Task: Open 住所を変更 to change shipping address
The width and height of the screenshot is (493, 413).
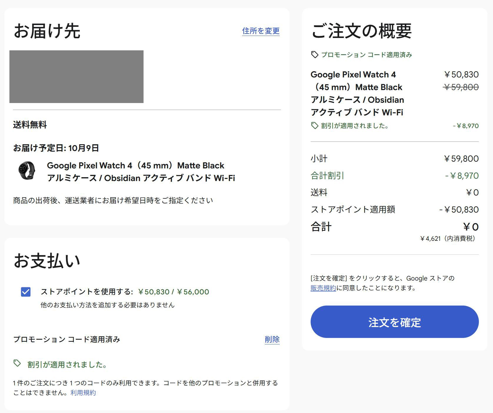Action: click(x=261, y=31)
